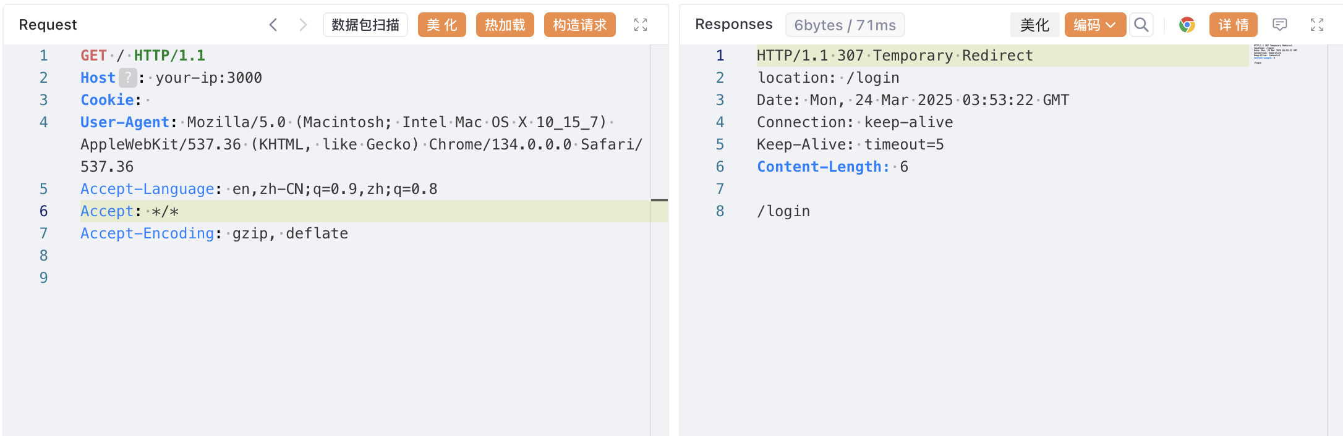The height and width of the screenshot is (436, 1343).
Task: Click the response minimap thumbnail
Action: (x=1275, y=54)
